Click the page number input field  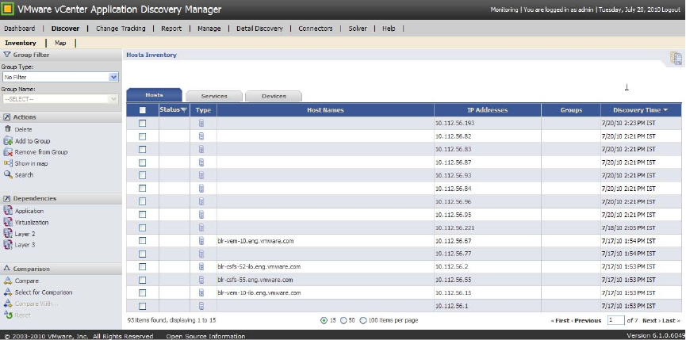pos(616,320)
